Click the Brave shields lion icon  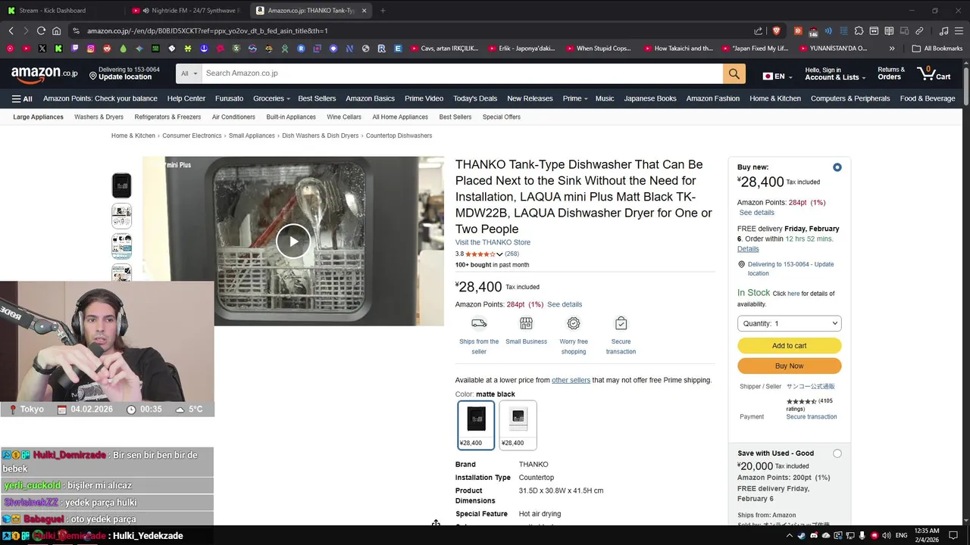tap(776, 31)
